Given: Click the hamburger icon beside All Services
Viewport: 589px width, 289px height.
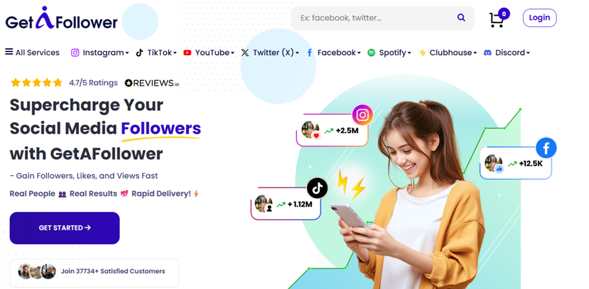Looking at the screenshot, I should click(x=9, y=51).
